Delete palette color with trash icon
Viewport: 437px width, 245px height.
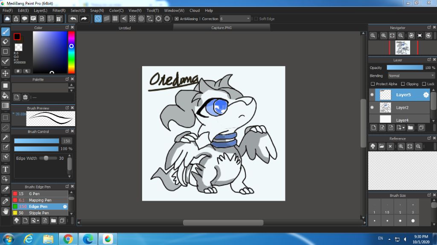click(25, 97)
